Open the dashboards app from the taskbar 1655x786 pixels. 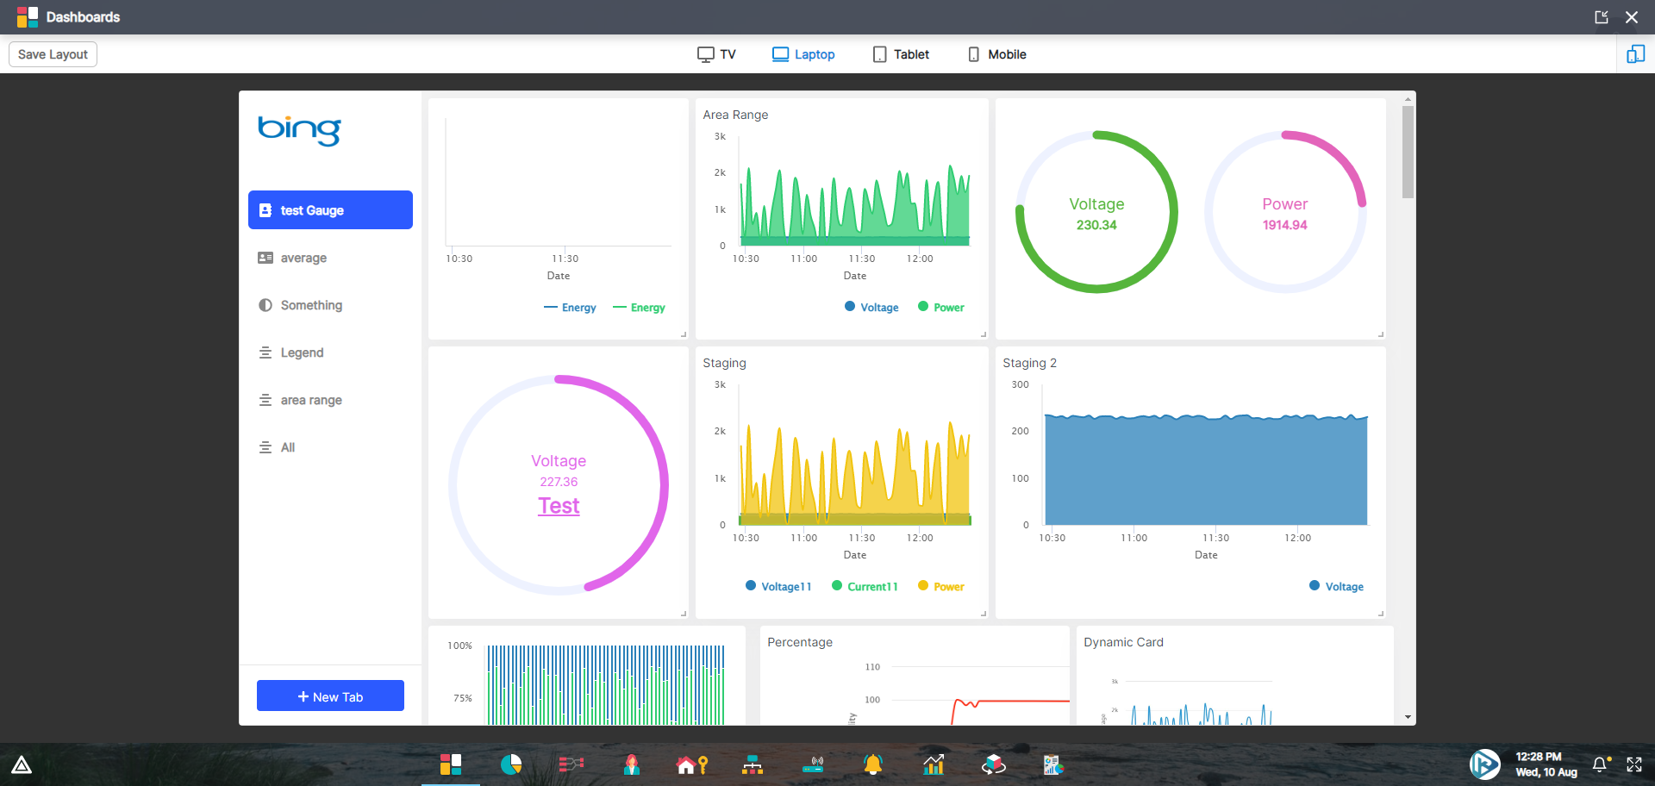(449, 764)
